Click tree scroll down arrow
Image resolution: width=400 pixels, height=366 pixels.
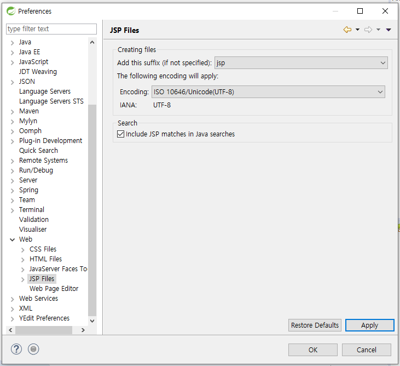click(x=92, y=321)
